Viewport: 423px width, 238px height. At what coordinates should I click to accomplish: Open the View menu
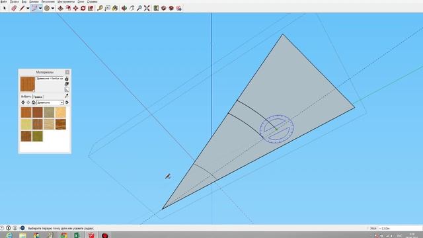click(24, 1)
